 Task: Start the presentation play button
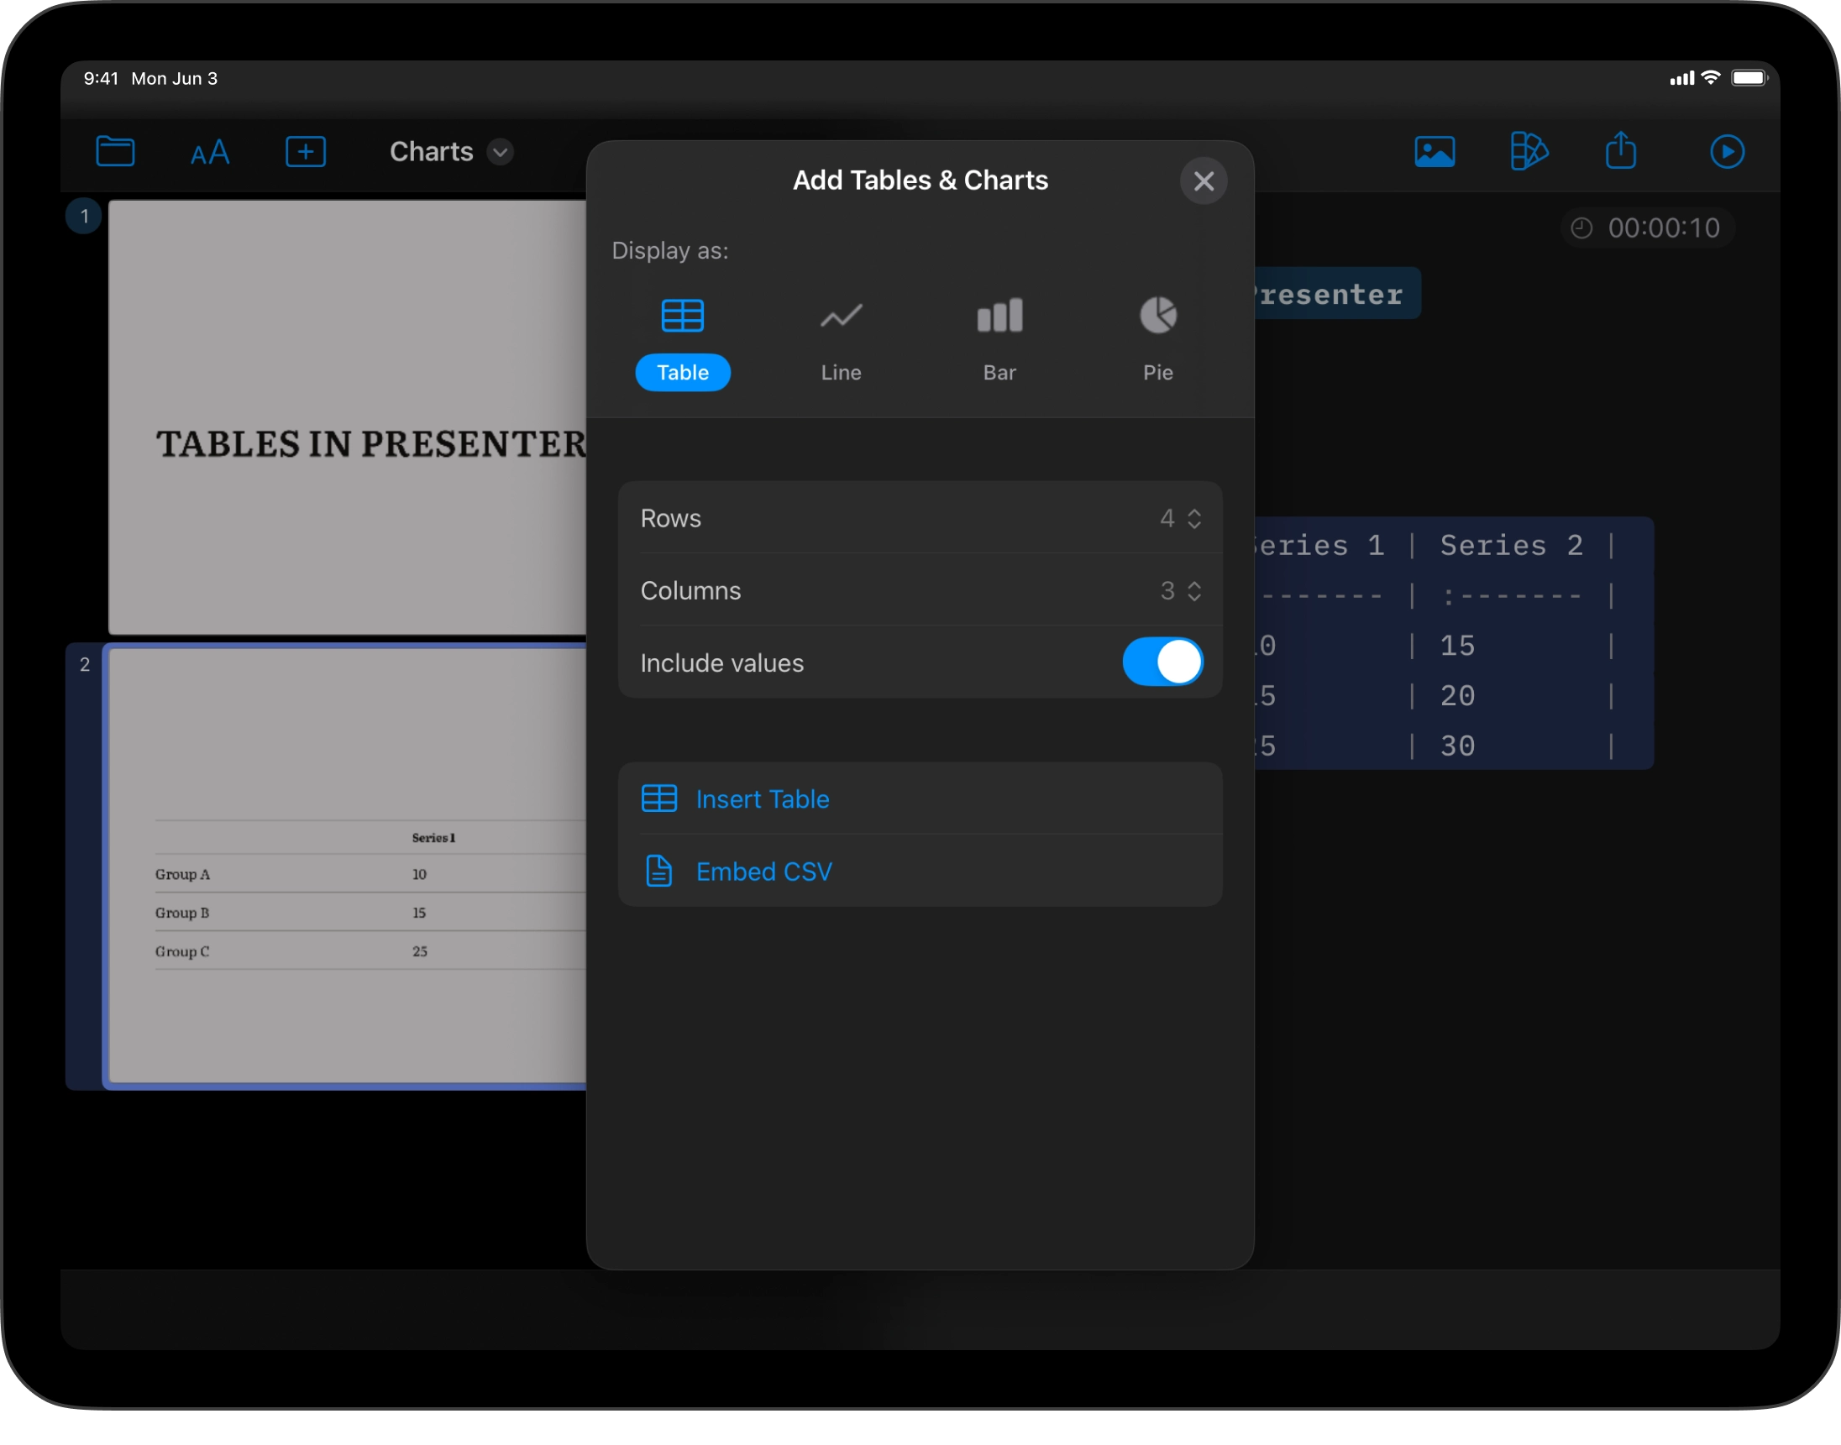click(x=1726, y=151)
